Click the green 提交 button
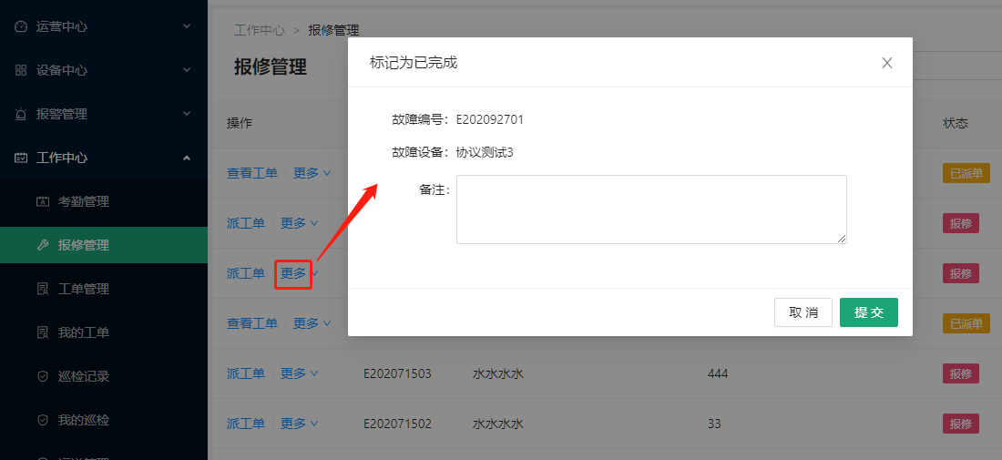The image size is (1002, 460). coord(868,312)
